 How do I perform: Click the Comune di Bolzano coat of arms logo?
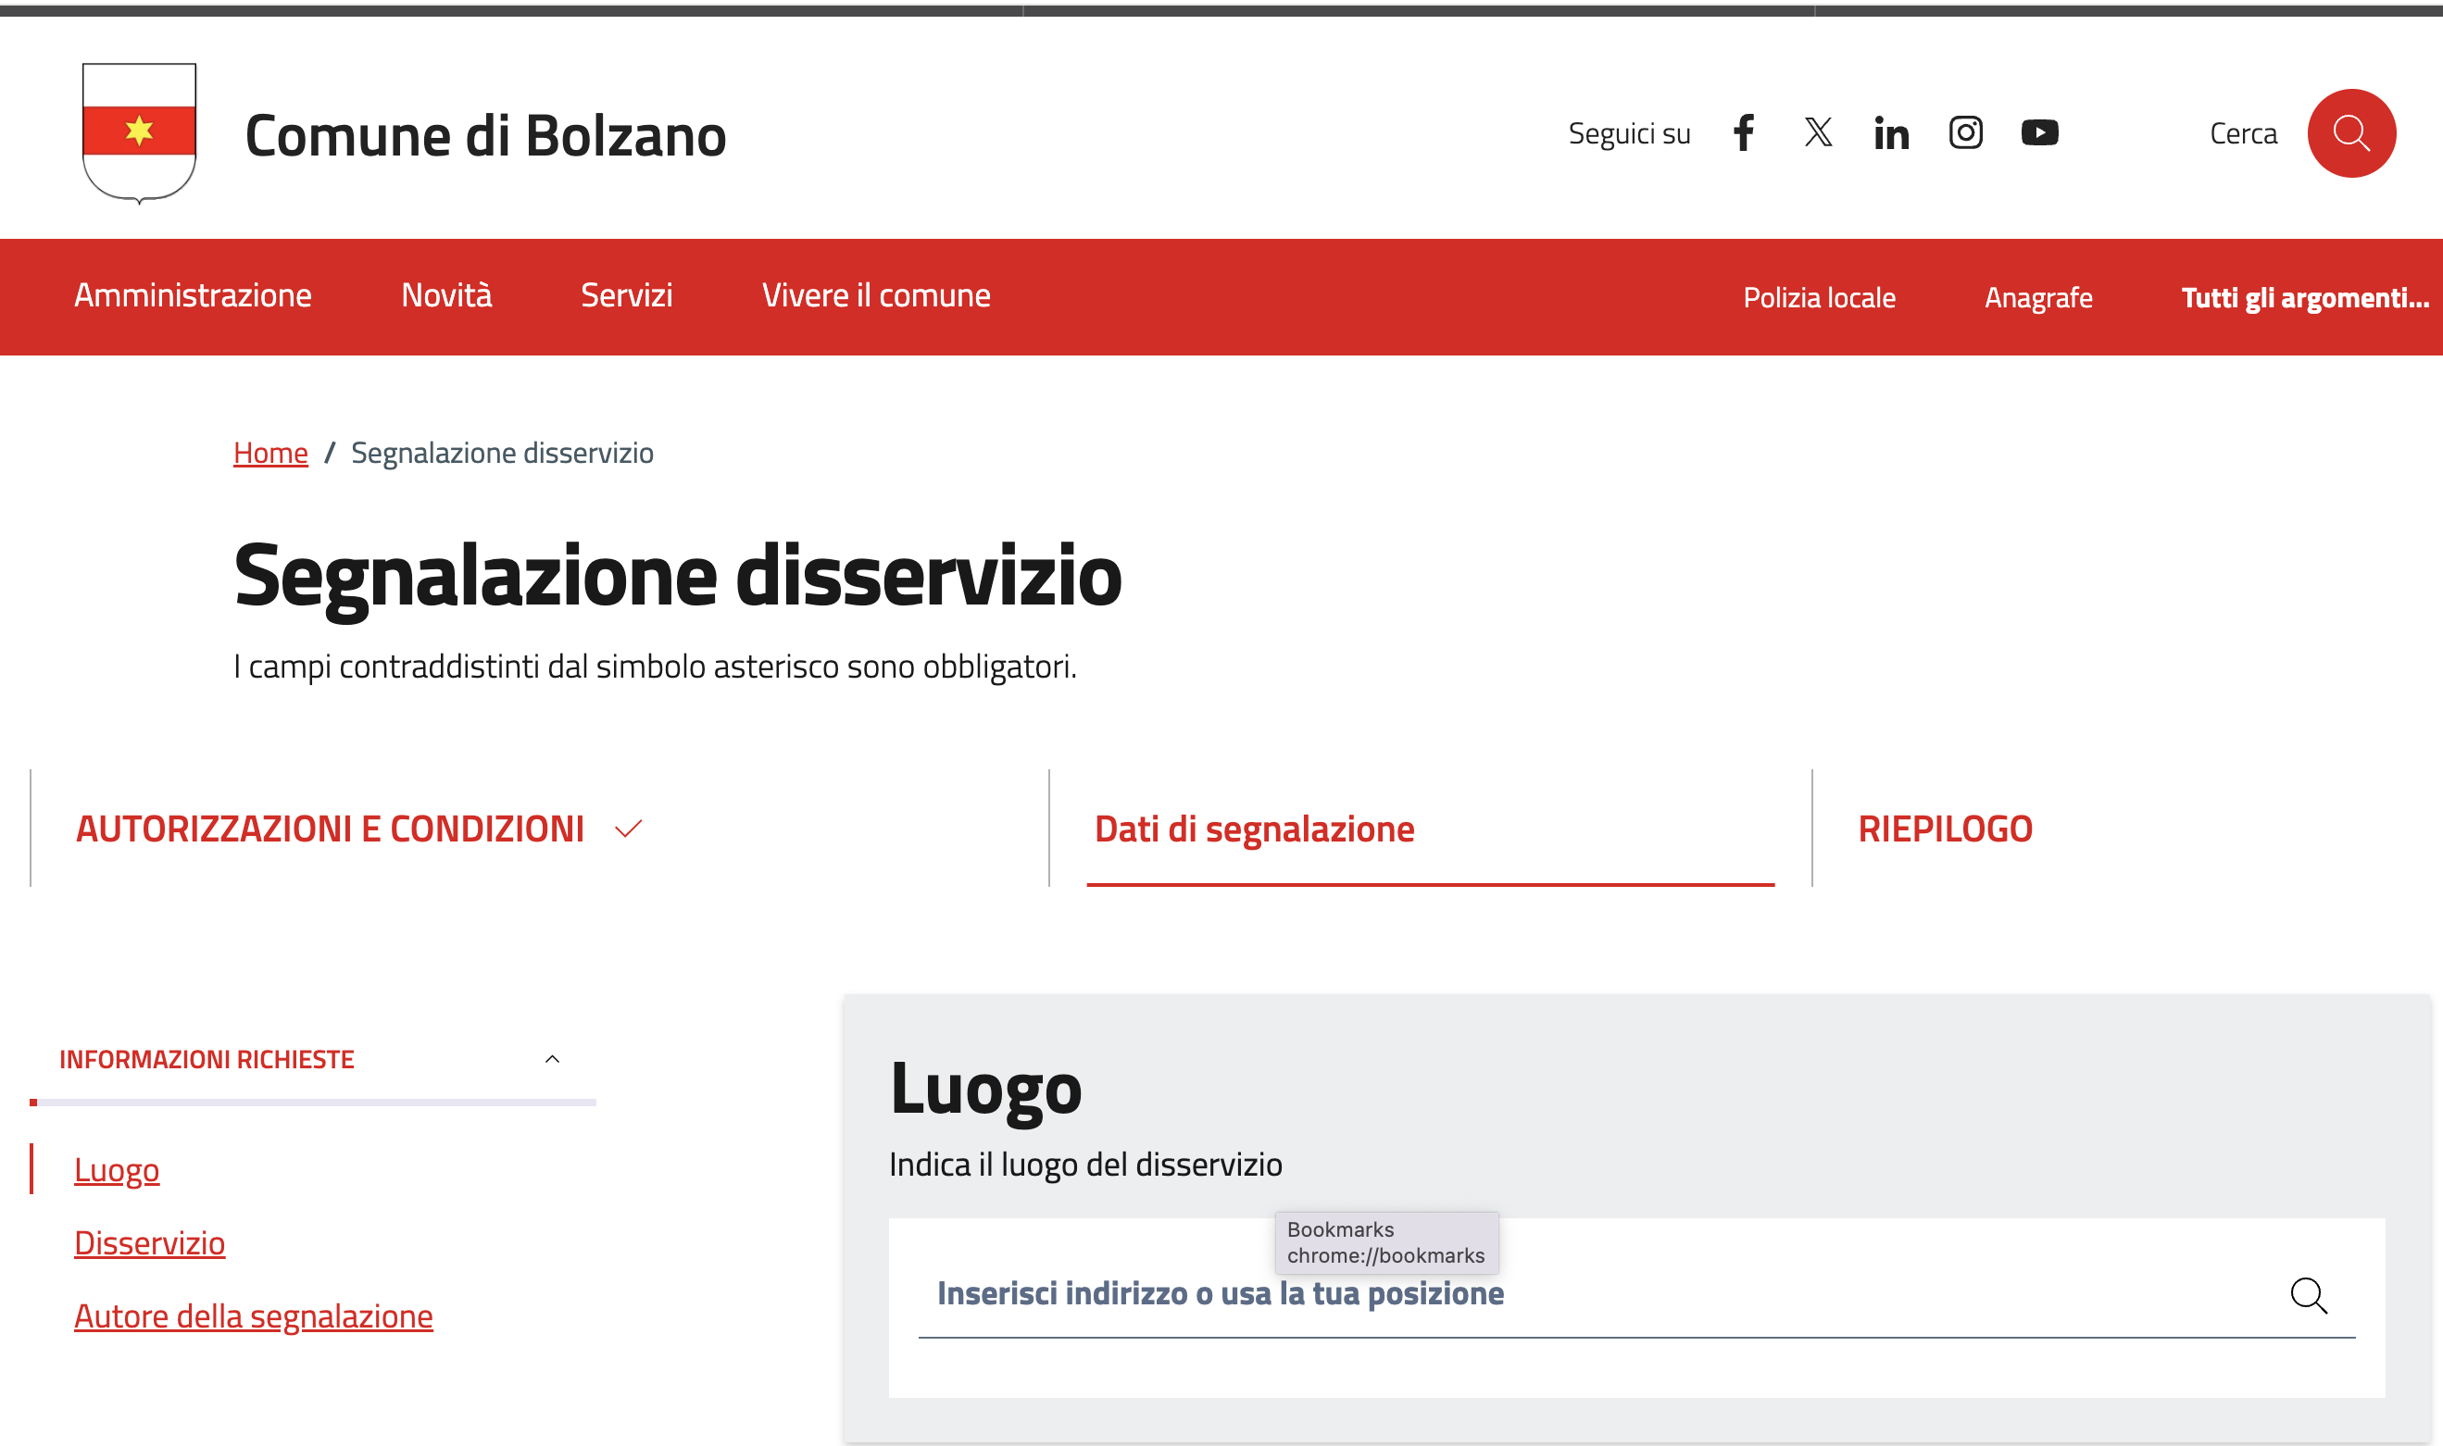point(139,133)
